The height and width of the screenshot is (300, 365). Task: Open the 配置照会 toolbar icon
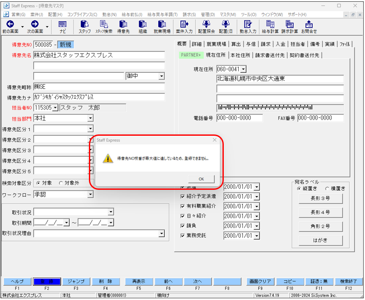point(206,26)
